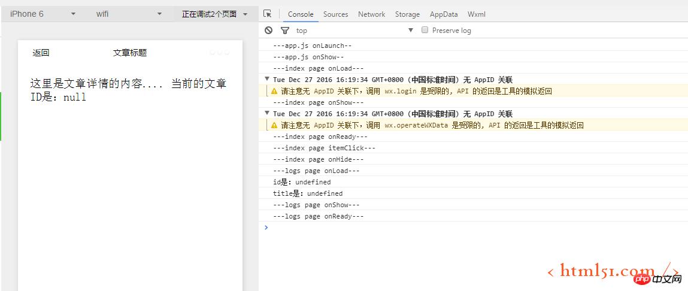The width and height of the screenshot is (688, 291).
Task: Click the wx.login warning triangle icon
Action: click(x=274, y=92)
